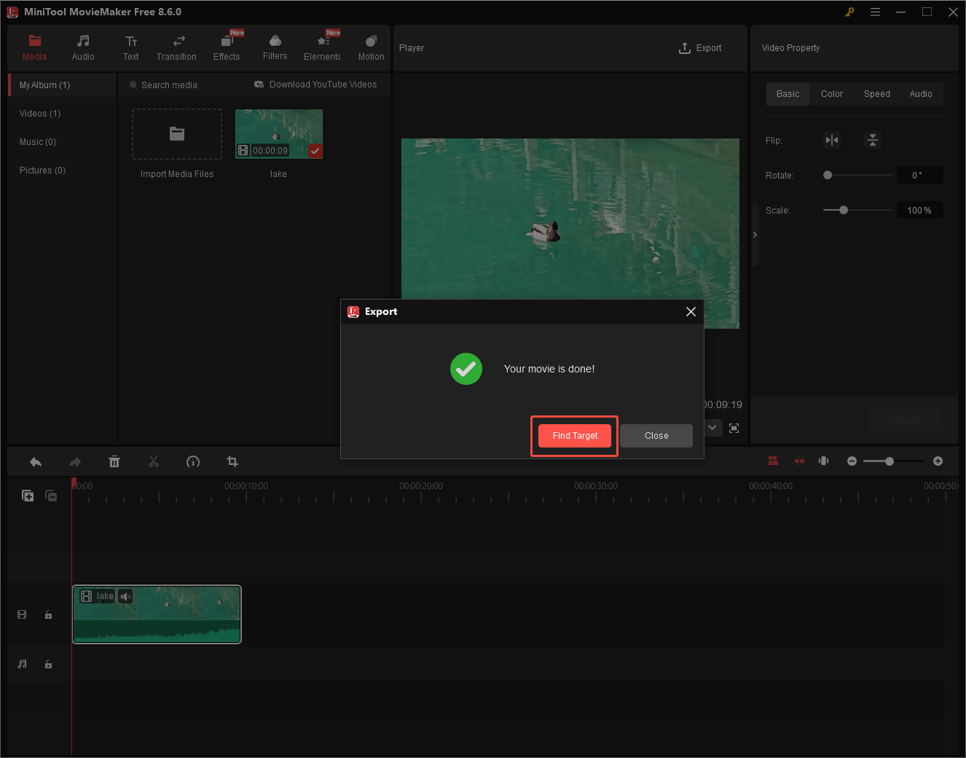Click Import Media Files folder box
Viewport: 966px width, 758px height.
point(177,134)
